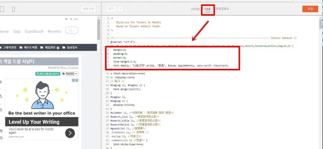323x149 pixels.
Task: Click the folder icon beside 일상정보
Action: pos(64,47)
